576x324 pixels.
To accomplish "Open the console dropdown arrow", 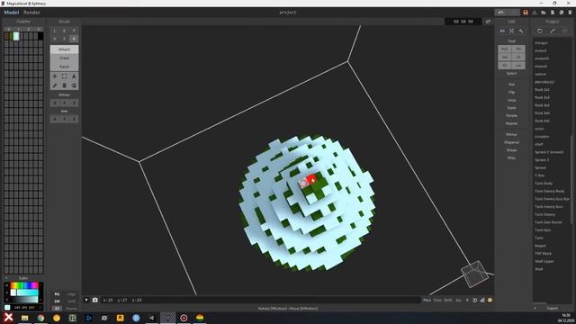I will (x=86, y=300).
